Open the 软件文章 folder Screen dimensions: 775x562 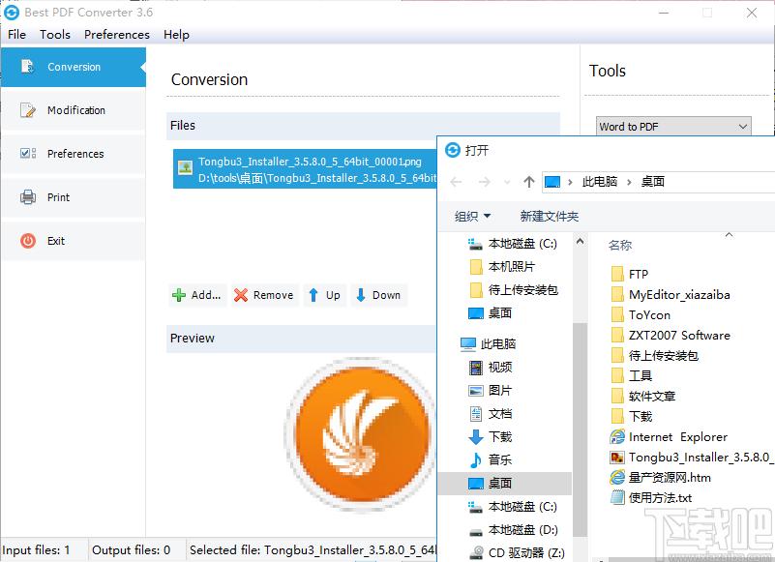coord(643,396)
